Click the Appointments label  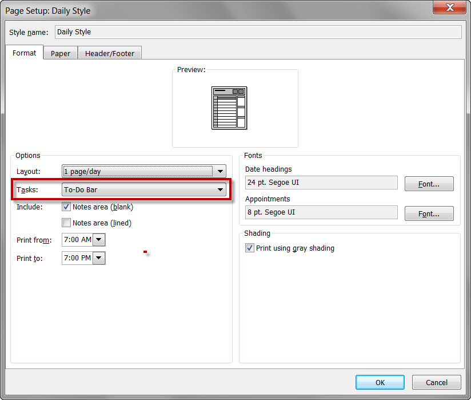tap(268, 199)
